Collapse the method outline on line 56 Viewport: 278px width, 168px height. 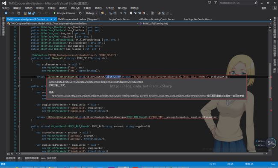click(x=19, y=86)
